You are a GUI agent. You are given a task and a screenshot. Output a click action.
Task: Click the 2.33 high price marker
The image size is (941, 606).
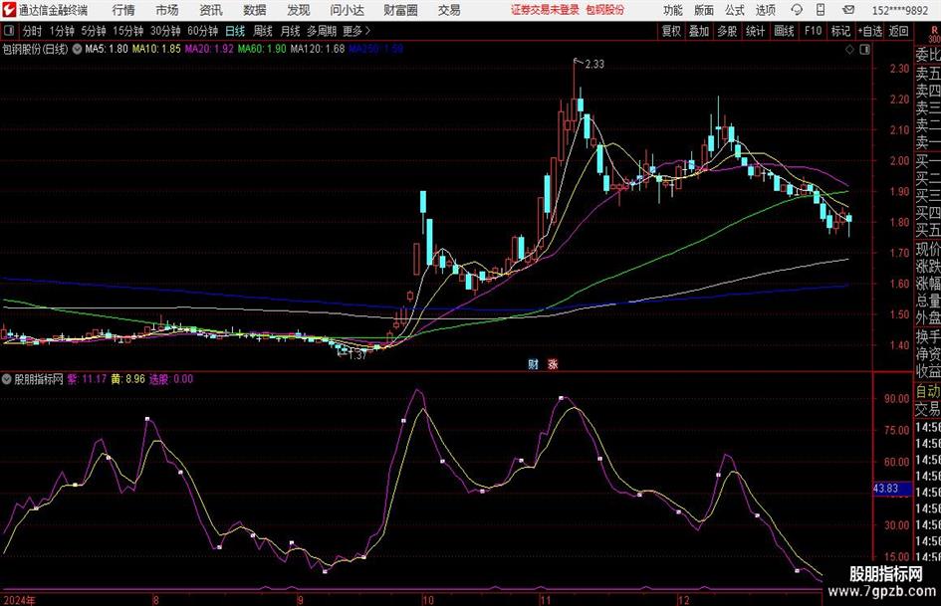(x=594, y=65)
